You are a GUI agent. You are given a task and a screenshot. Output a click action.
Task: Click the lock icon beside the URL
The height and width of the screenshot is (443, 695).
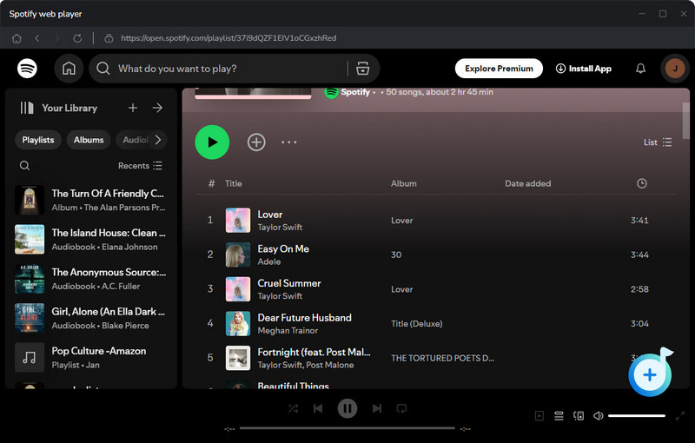109,38
